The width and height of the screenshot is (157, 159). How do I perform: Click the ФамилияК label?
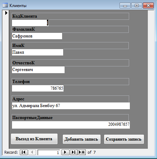click(x=70, y=29)
